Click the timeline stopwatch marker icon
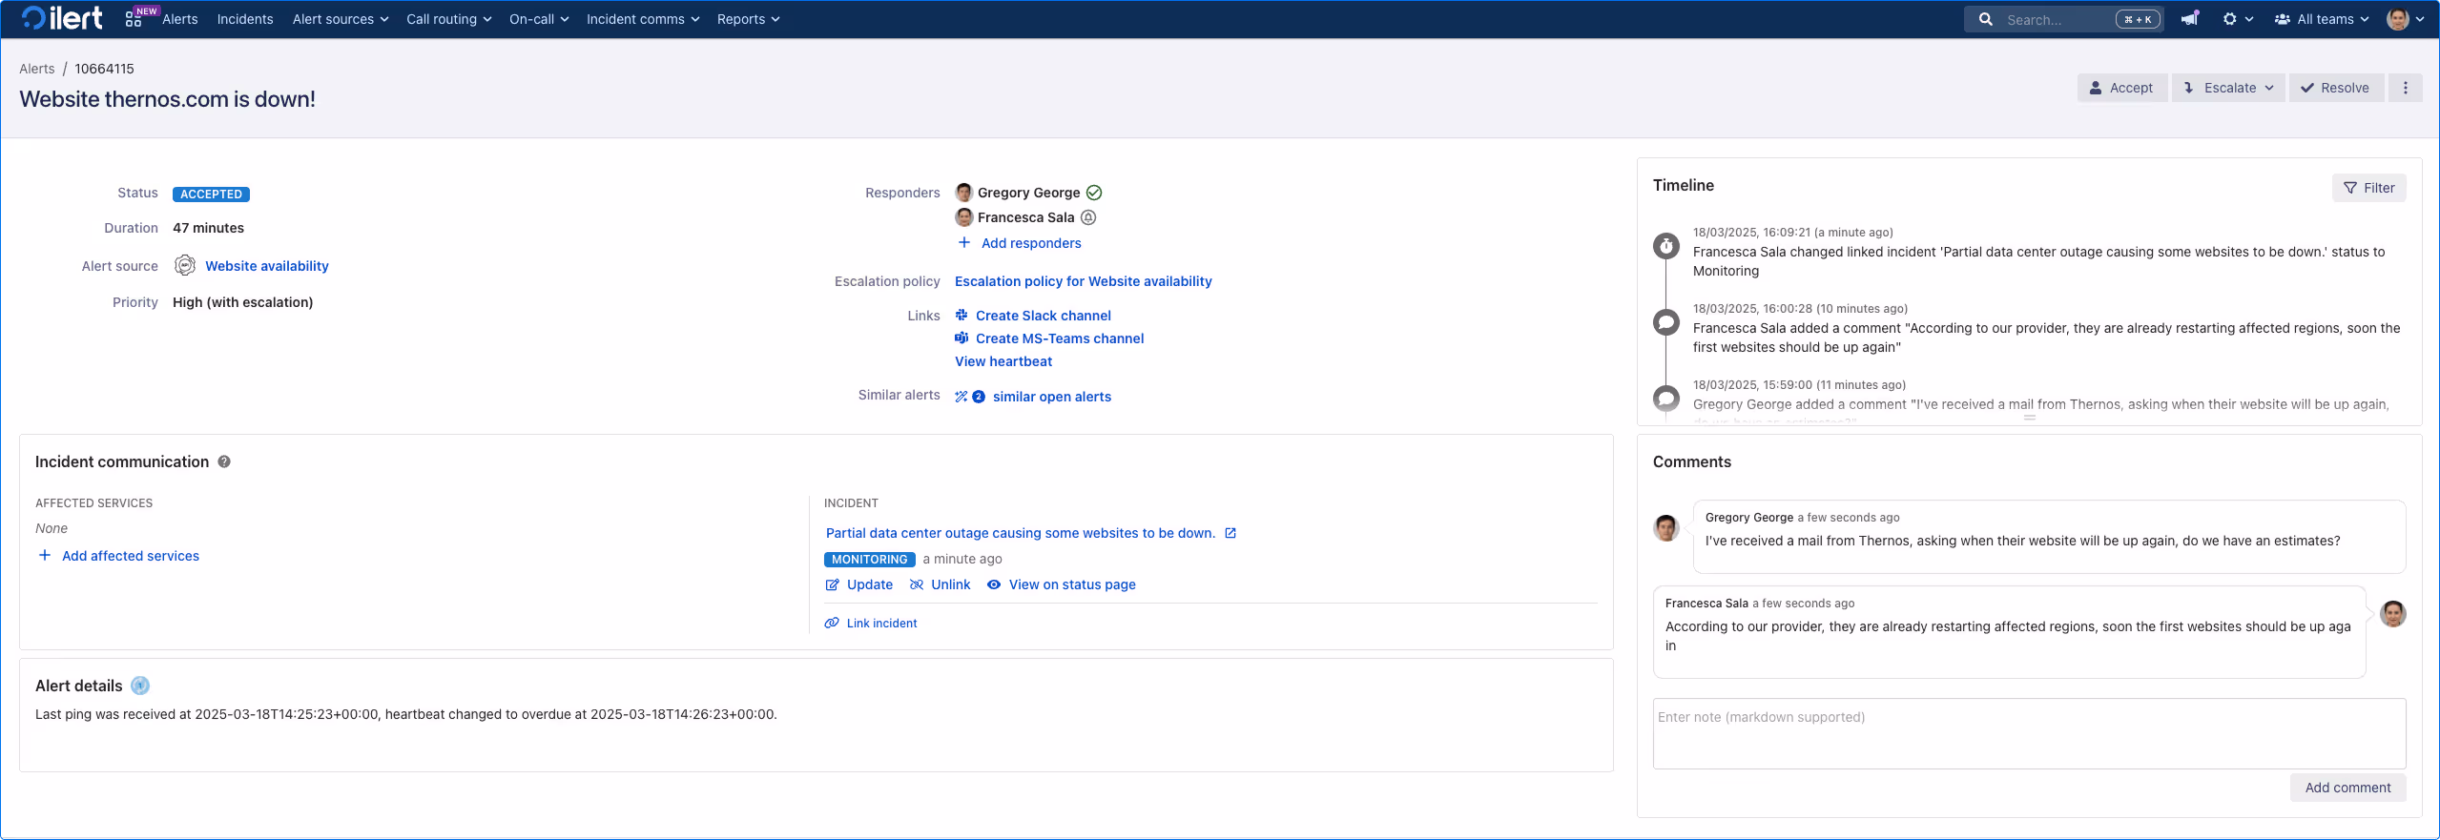The image size is (2440, 840). click(1666, 246)
